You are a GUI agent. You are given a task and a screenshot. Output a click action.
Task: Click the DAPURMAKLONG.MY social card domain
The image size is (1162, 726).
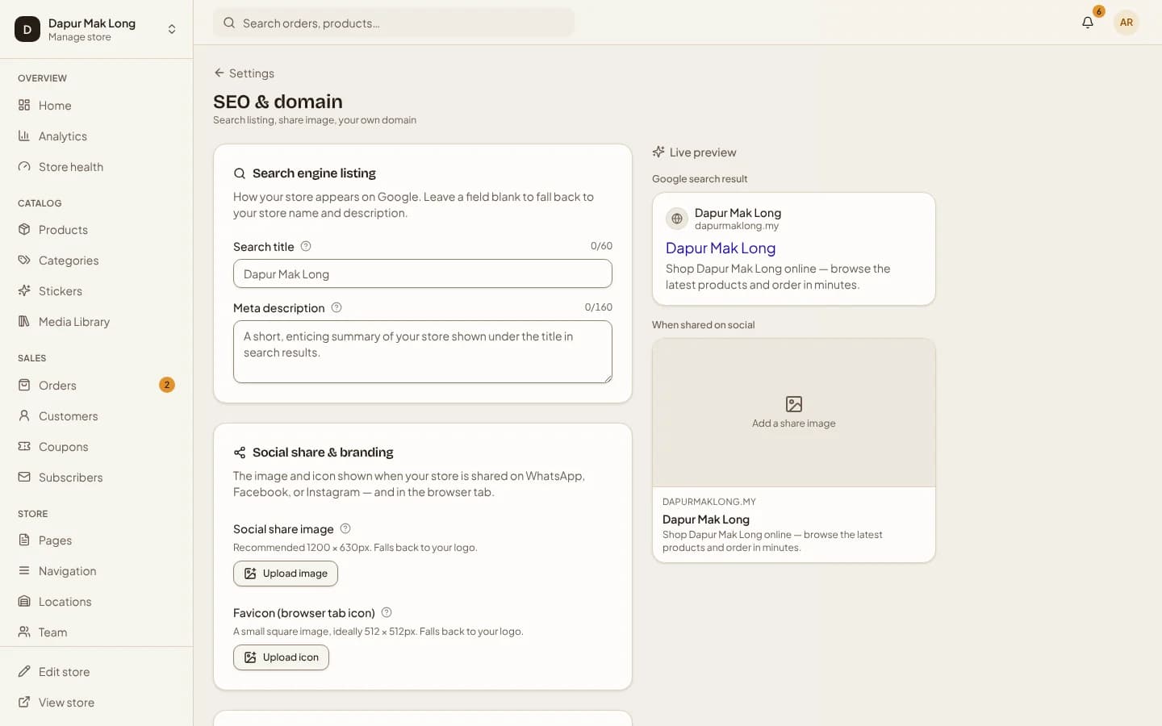pyautogui.click(x=709, y=502)
